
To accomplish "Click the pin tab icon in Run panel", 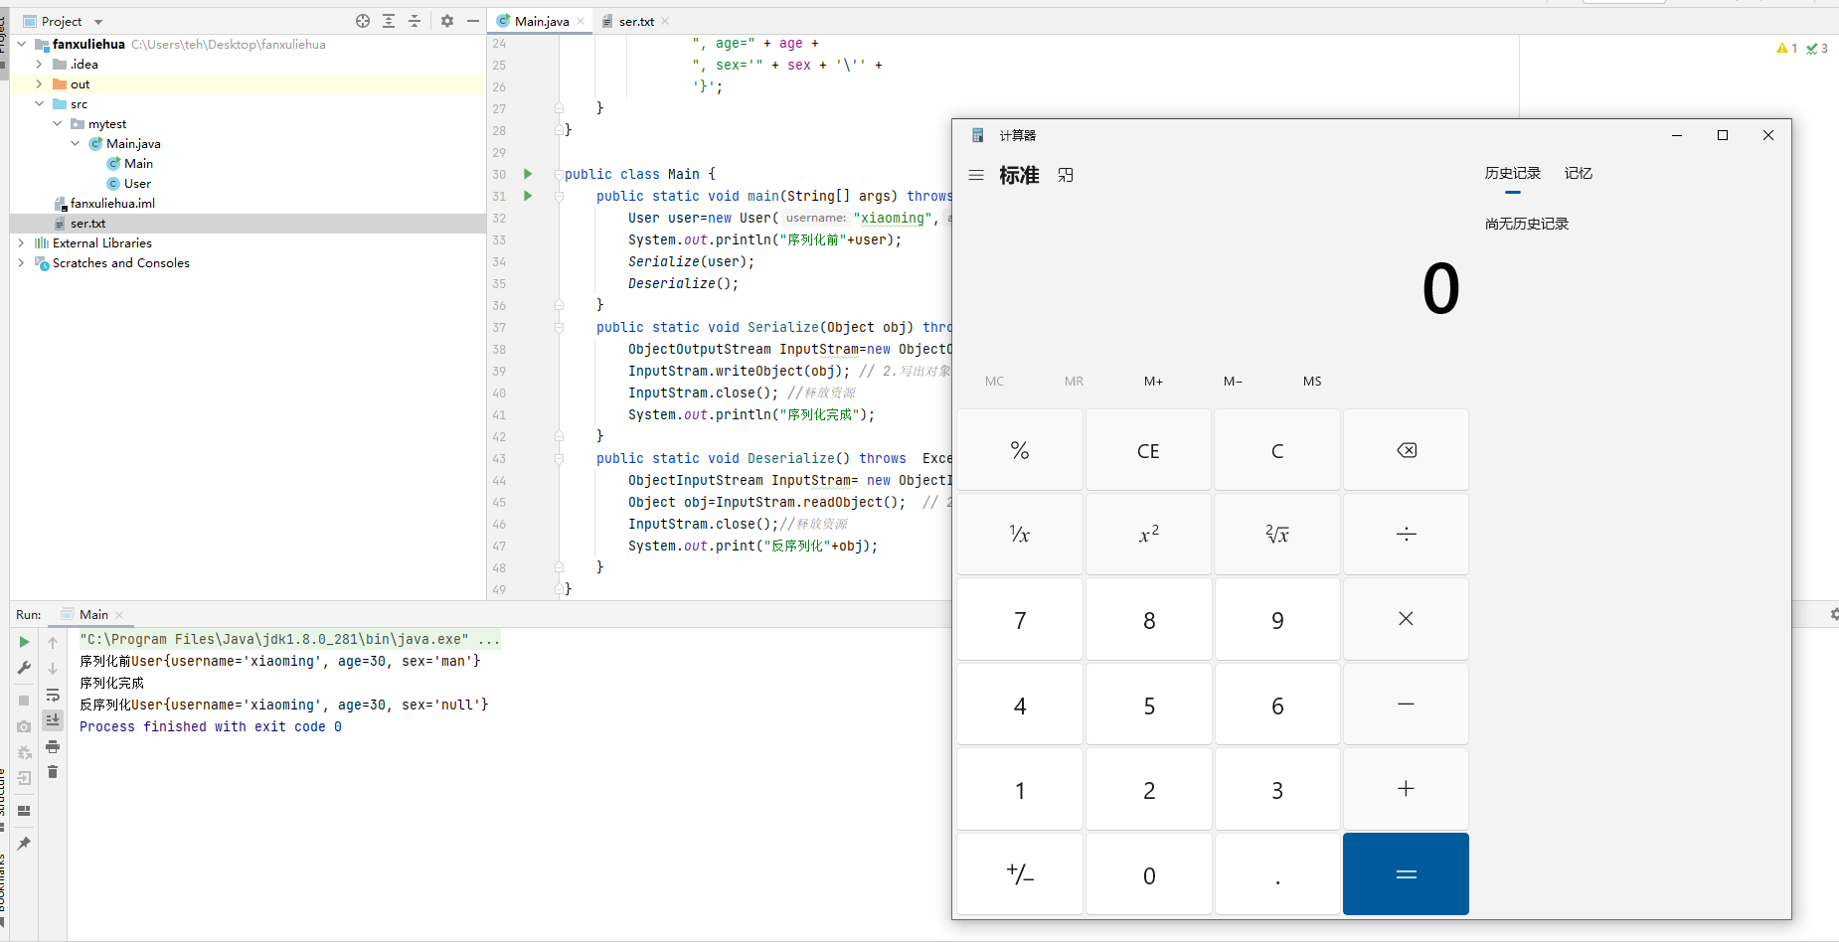I will [x=24, y=844].
